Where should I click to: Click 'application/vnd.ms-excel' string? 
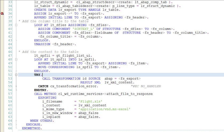click(x=105, y=109)
